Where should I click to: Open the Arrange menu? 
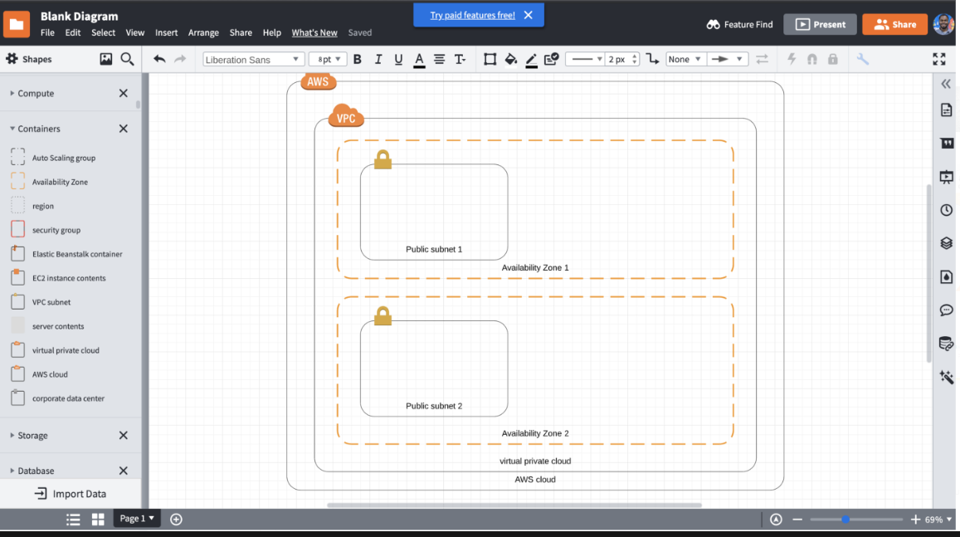[203, 32]
